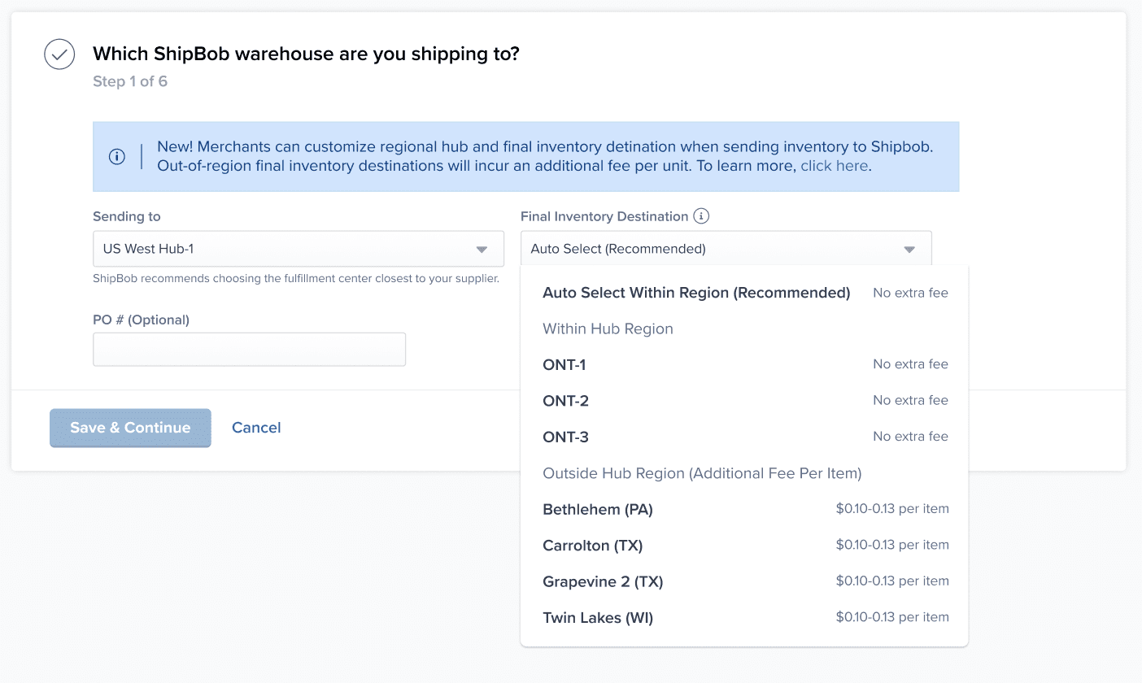Image resolution: width=1142 pixels, height=683 pixels.
Task: Select Bethlehem (PA) destination
Action: click(x=598, y=510)
